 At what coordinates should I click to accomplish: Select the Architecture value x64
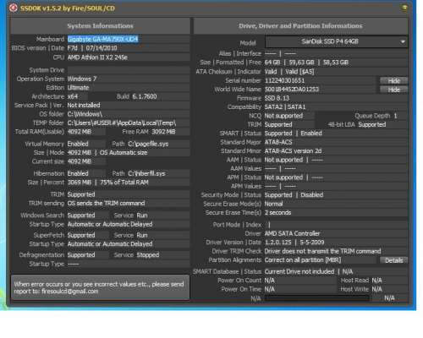[73, 96]
